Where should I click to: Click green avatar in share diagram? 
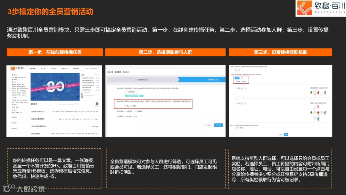tap(311, 93)
